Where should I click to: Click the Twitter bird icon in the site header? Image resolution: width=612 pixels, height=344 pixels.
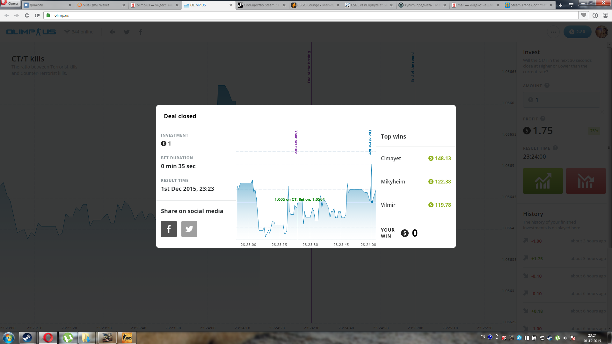coord(127,32)
